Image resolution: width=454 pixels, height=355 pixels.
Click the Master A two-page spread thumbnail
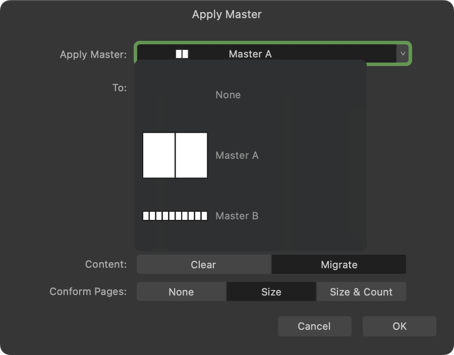(175, 155)
